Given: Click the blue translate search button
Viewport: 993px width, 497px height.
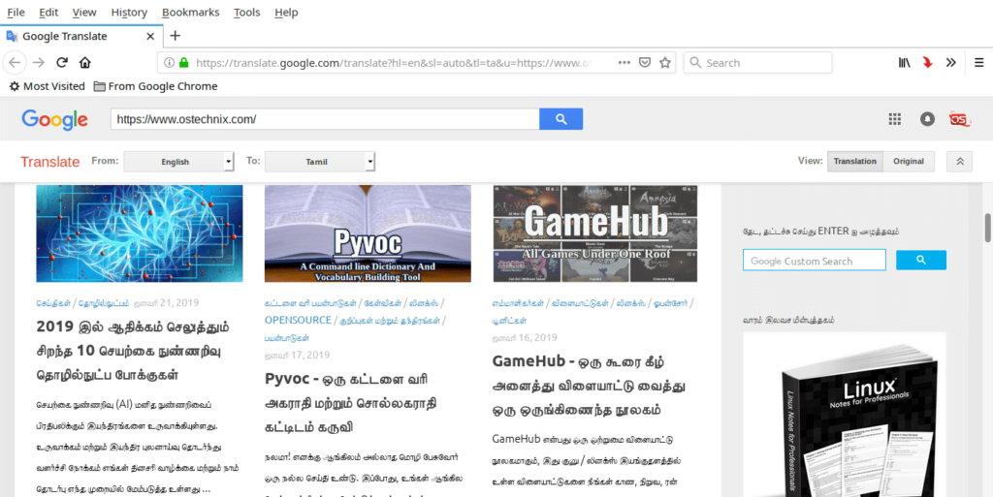Looking at the screenshot, I should pyautogui.click(x=561, y=119).
